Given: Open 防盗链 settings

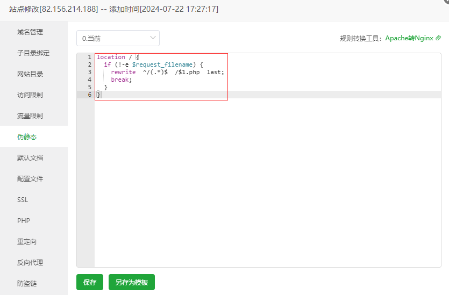Looking at the screenshot, I should pos(27,283).
